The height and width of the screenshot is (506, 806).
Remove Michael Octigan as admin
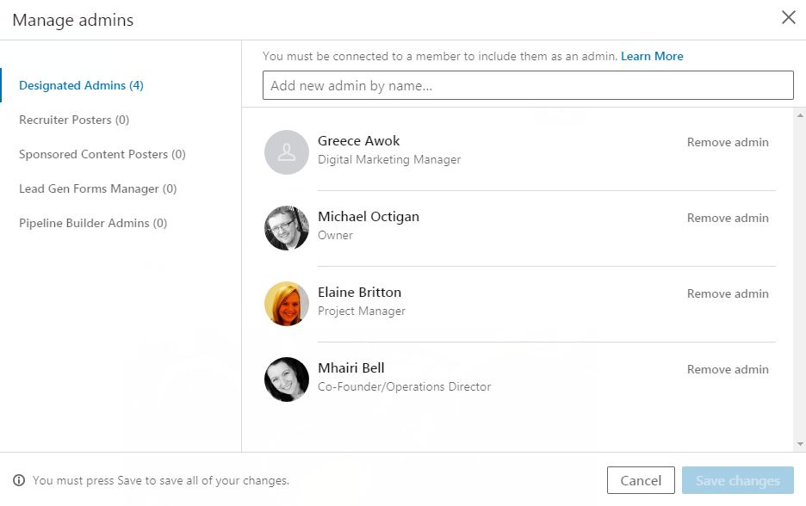[728, 218]
